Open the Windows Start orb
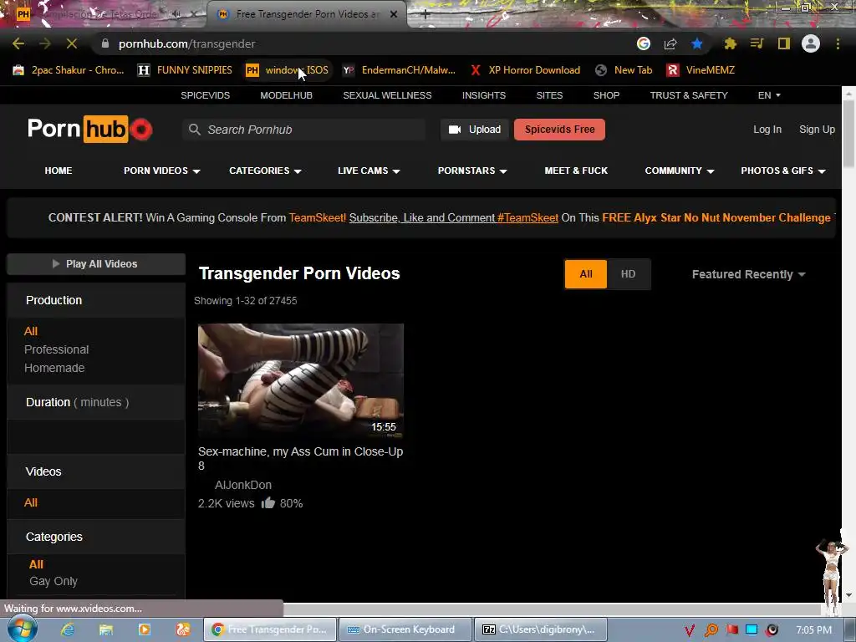This screenshot has width=856, height=642. pos(23,629)
